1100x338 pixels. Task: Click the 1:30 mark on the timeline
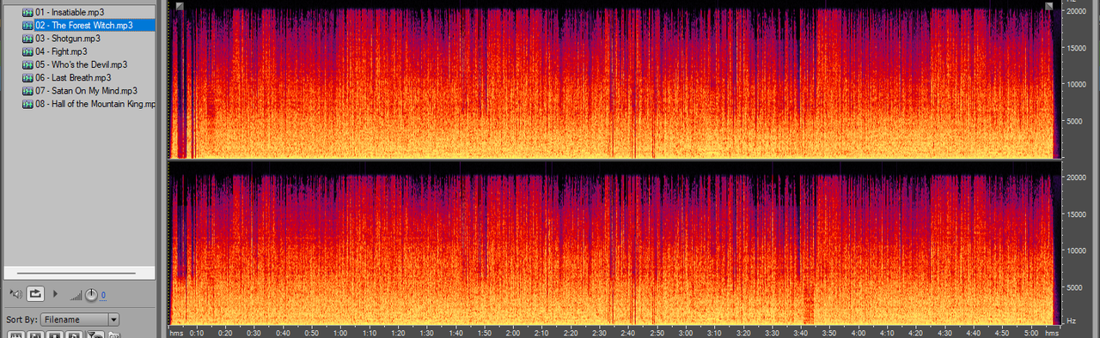[x=426, y=333]
